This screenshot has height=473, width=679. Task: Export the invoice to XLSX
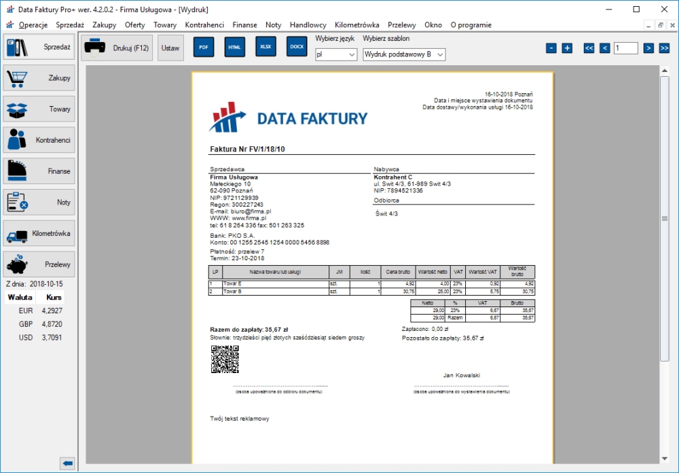(x=265, y=47)
